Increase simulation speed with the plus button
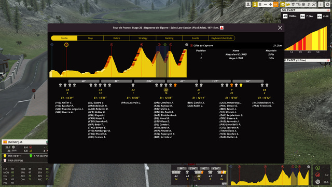This screenshot has height=187, width=332. [270, 4]
